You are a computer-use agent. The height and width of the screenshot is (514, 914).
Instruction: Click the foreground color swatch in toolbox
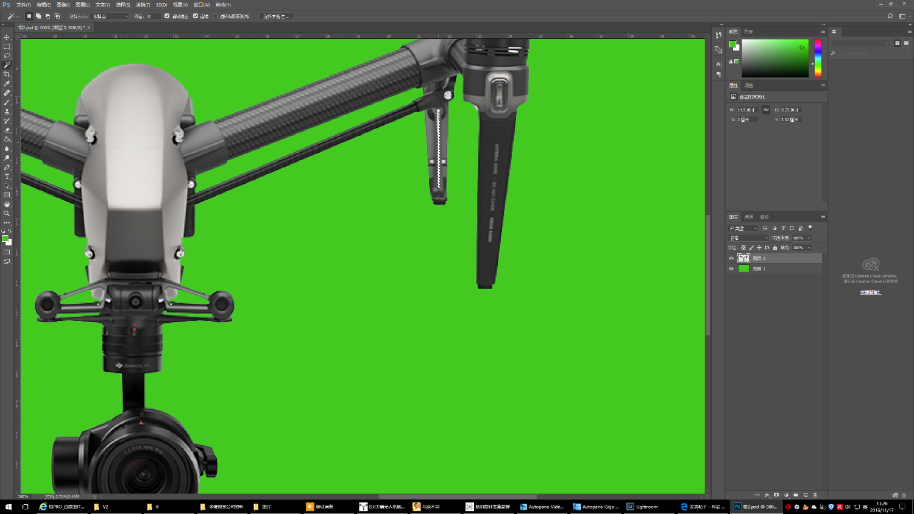5,239
